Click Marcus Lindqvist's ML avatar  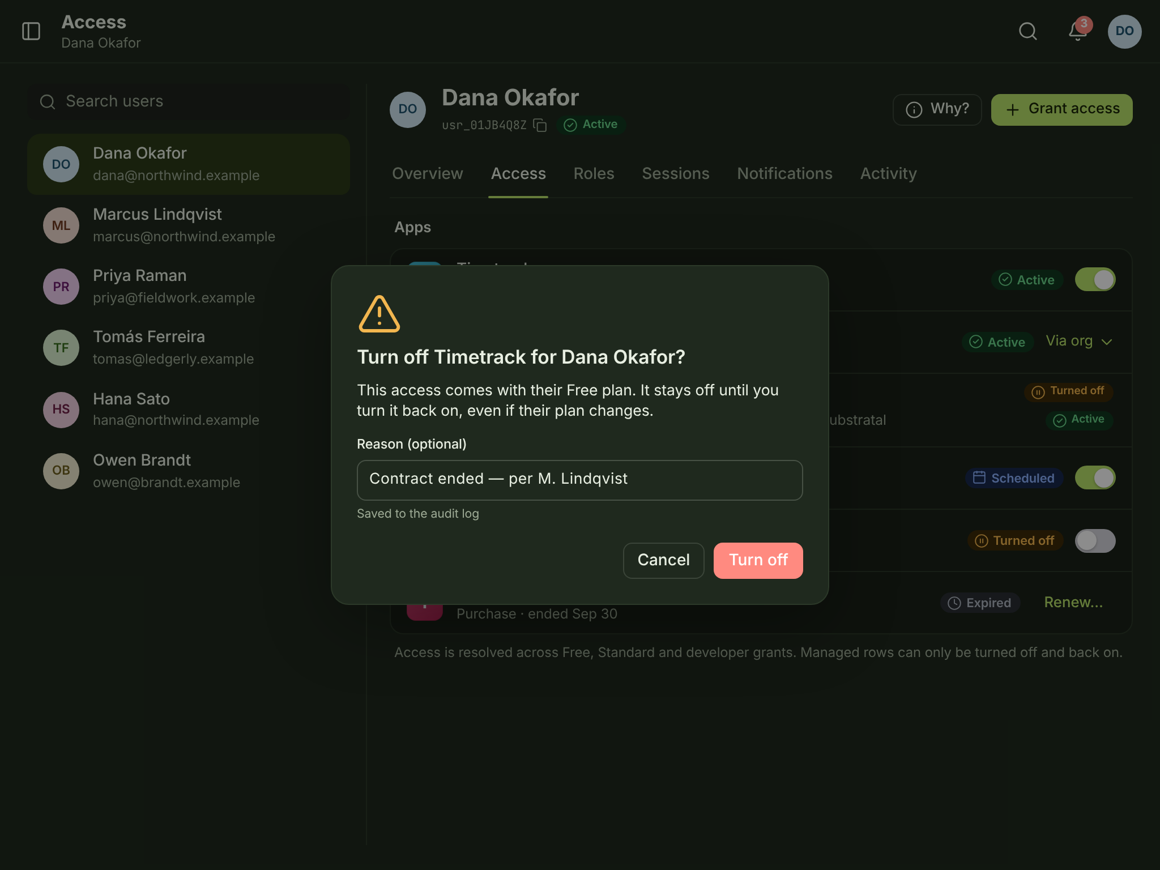61,225
